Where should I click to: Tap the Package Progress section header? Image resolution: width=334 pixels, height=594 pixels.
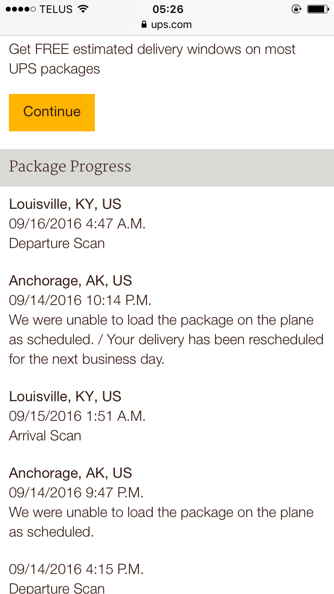tap(167, 167)
